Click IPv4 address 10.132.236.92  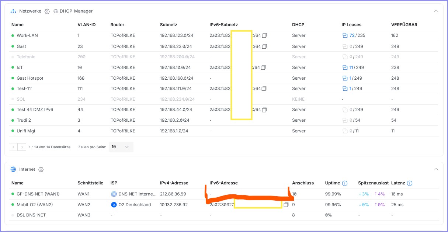(x=174, y=205)
